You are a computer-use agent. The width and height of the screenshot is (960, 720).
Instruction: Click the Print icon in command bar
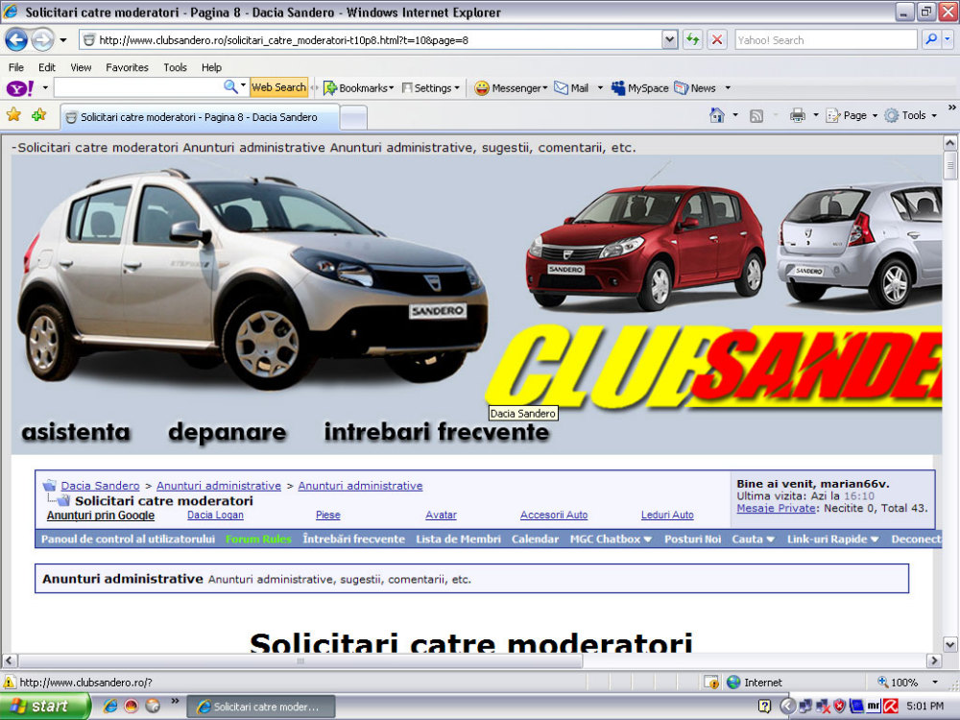pos(797,115)
